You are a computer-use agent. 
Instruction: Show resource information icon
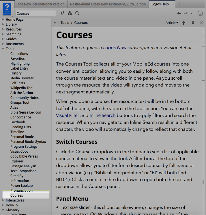[200, 13]
